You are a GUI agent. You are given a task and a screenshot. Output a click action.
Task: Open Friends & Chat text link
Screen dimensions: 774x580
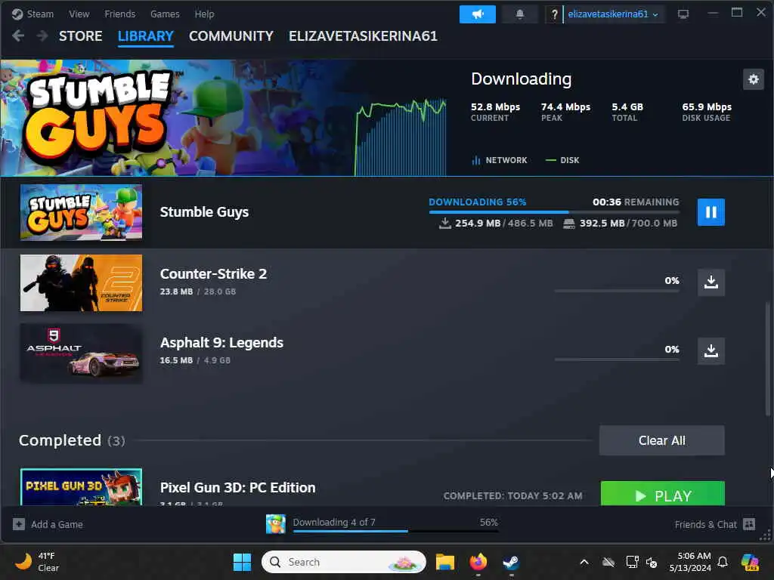click(705, 524)
